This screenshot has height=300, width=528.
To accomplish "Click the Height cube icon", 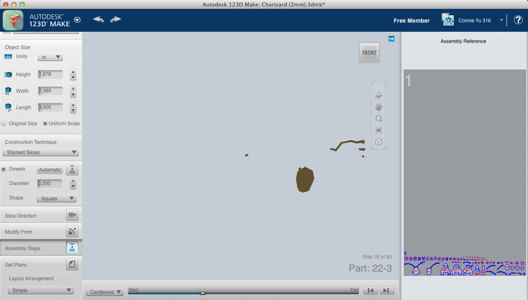I will [x=8, y=75].
